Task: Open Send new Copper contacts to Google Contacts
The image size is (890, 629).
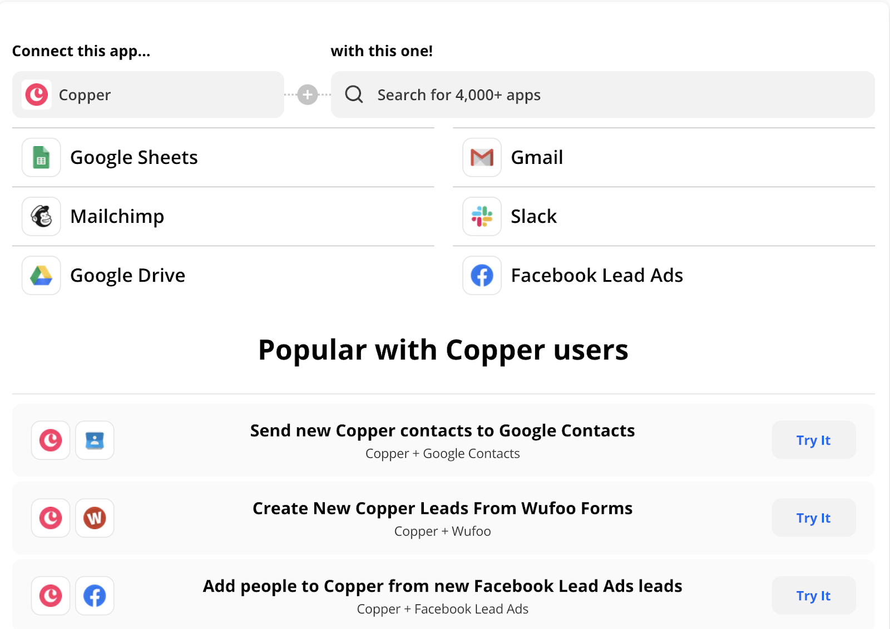Action: [x=442, y=431]
